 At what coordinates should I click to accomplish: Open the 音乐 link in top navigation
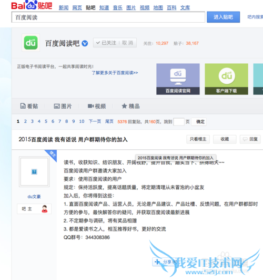click(x=118, y=8)
